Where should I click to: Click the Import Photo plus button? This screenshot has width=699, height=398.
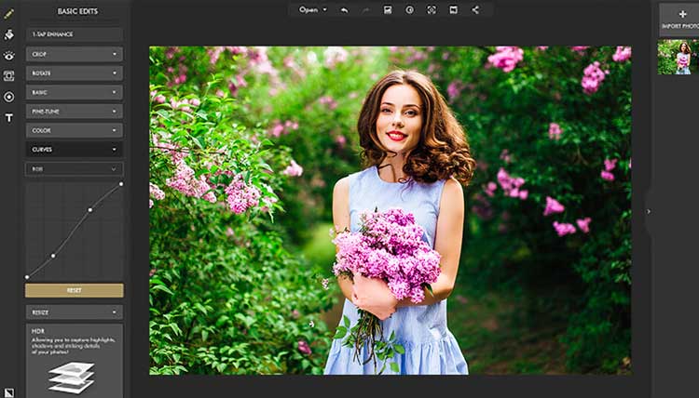click(x=679, y=20)
